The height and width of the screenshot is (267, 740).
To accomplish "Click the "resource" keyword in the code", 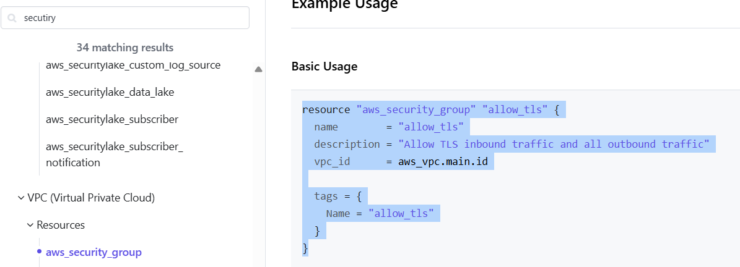I will (326, 110).
